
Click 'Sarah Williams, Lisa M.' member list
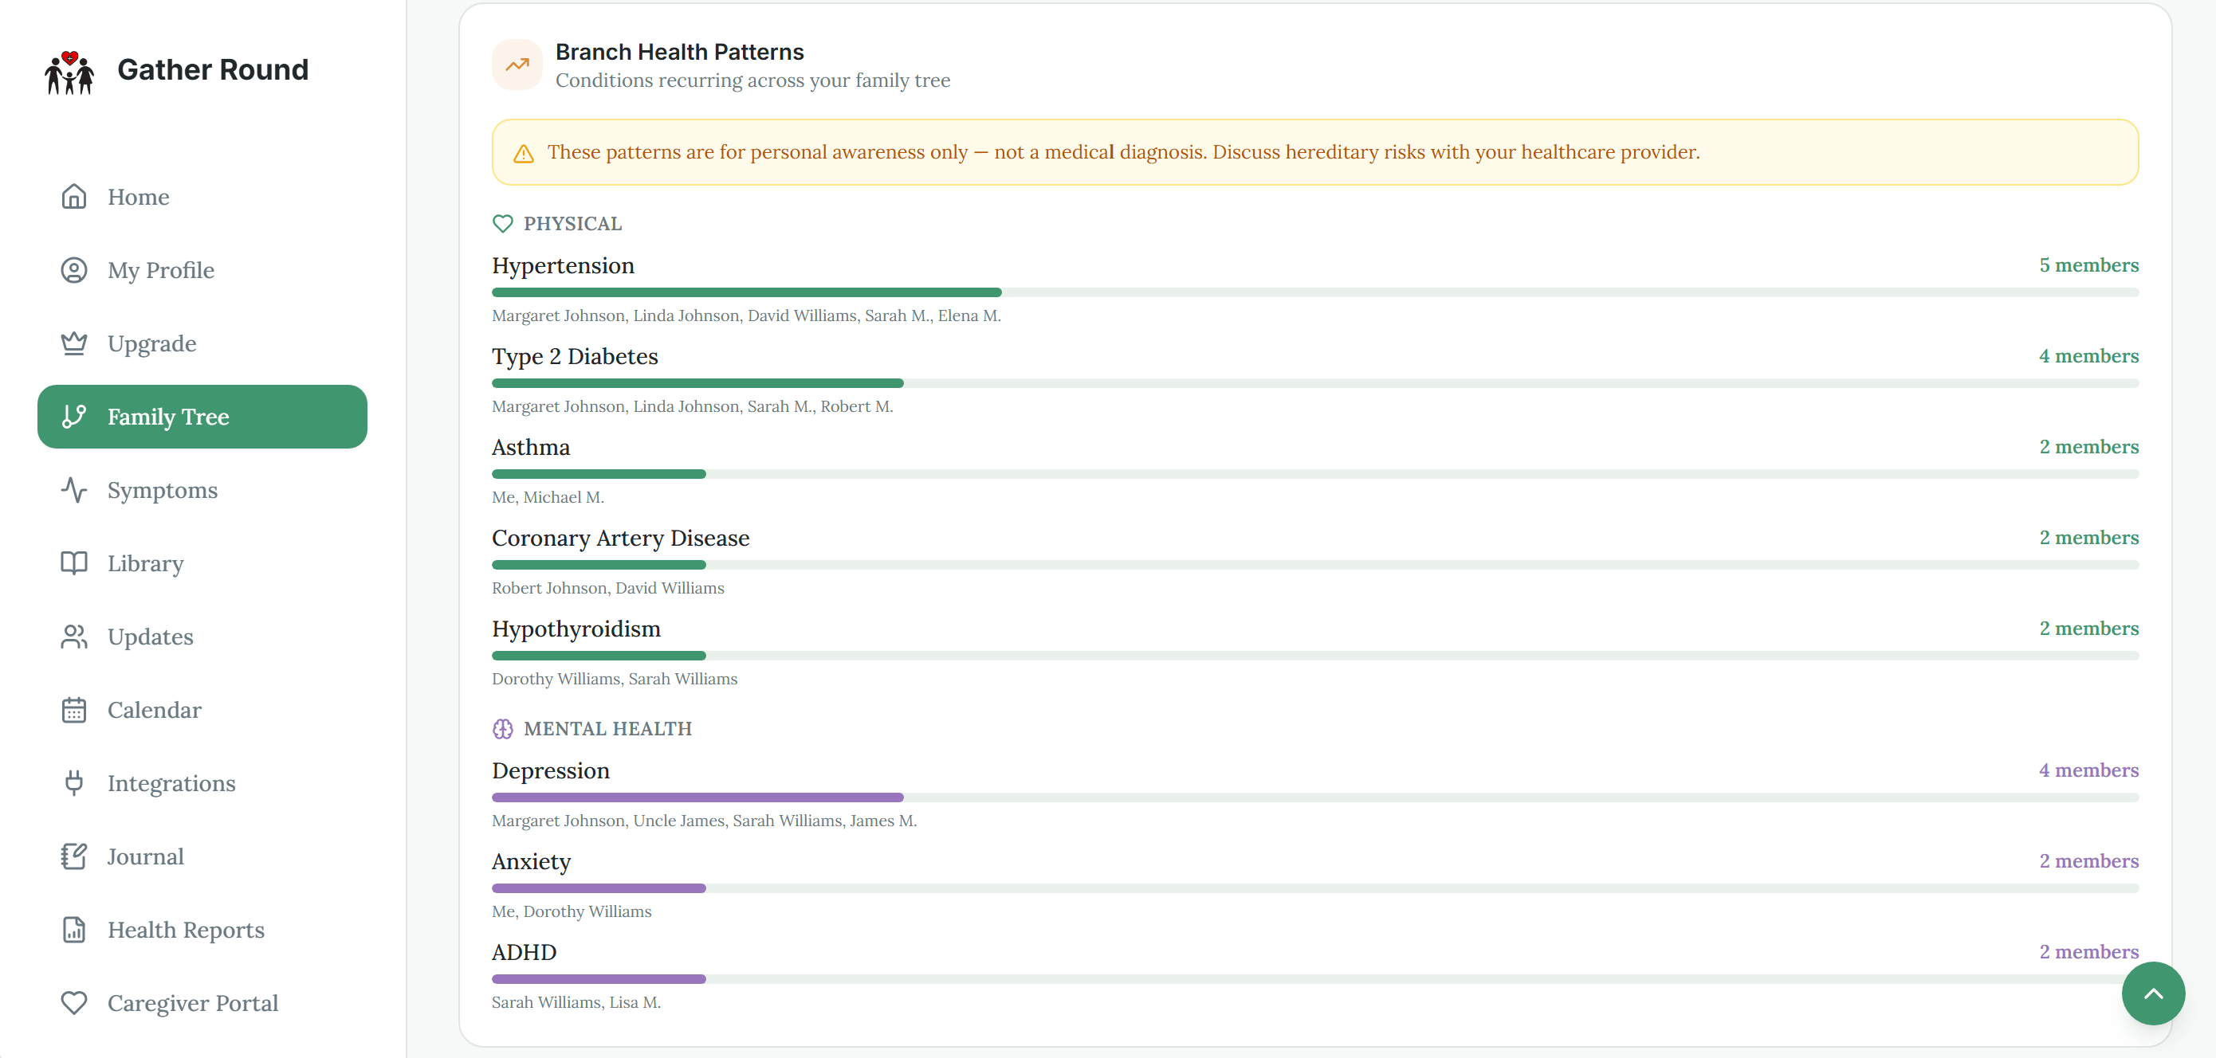click(576, 1002)
